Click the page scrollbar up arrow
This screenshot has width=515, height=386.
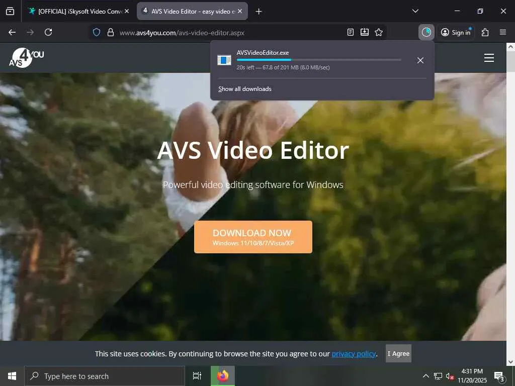click(x=511, y=47)
